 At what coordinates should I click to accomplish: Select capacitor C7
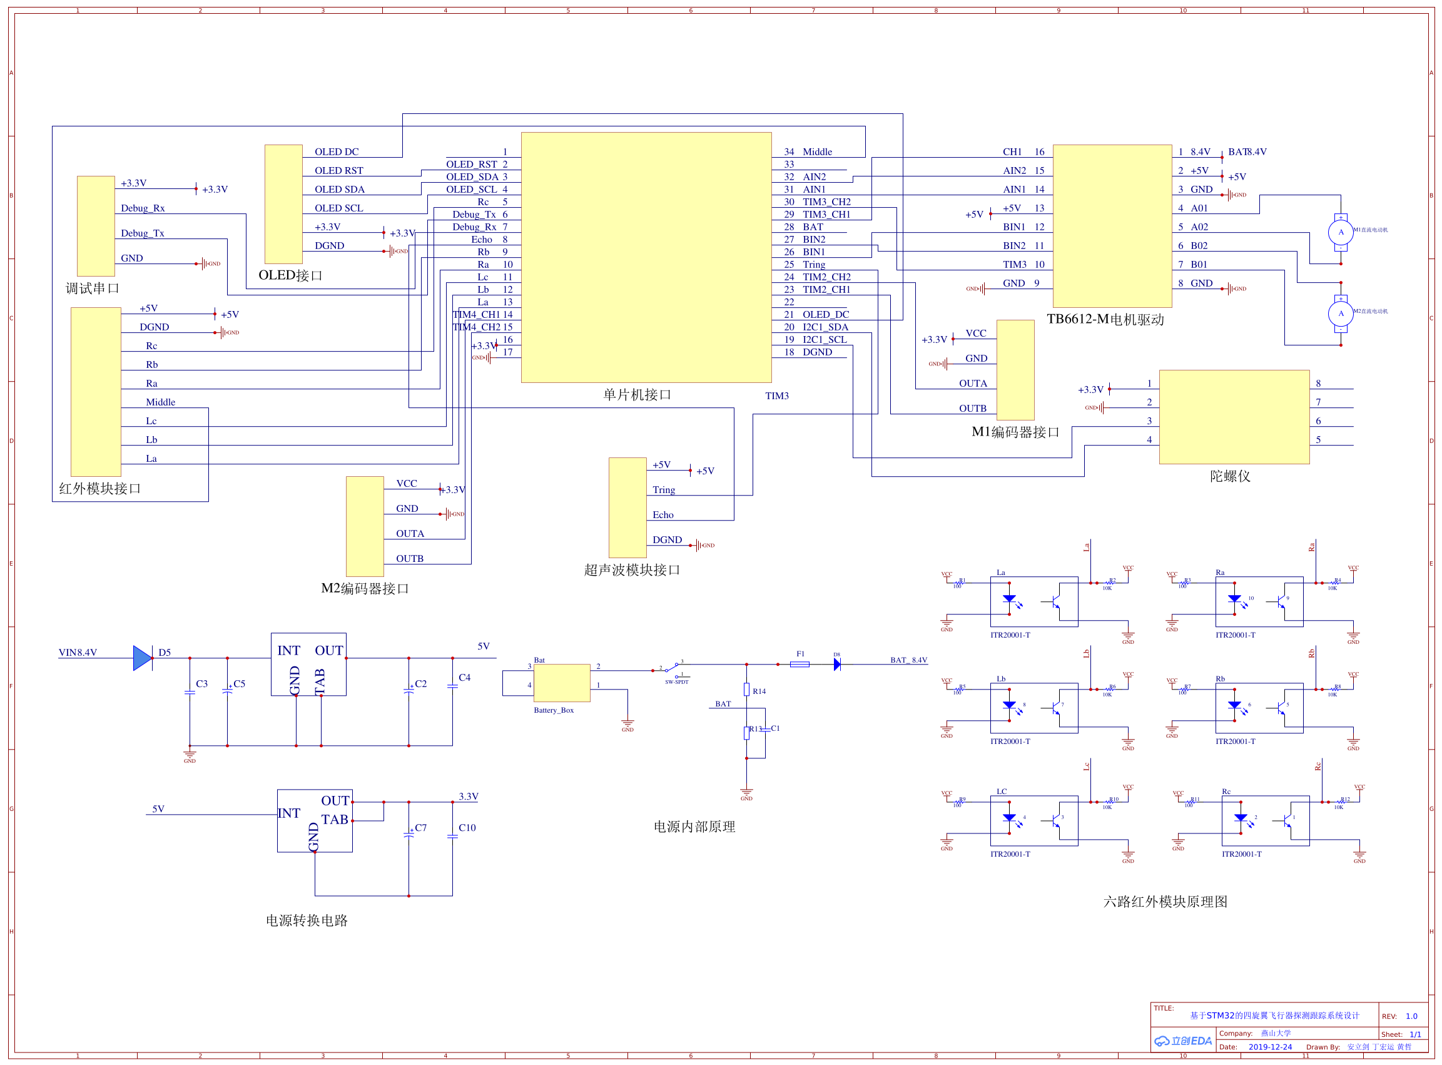point(409,834)
